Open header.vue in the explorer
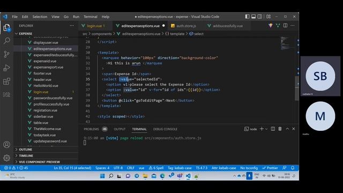The height and width of the screenshot is (193, 343). (x=42, y=80)
